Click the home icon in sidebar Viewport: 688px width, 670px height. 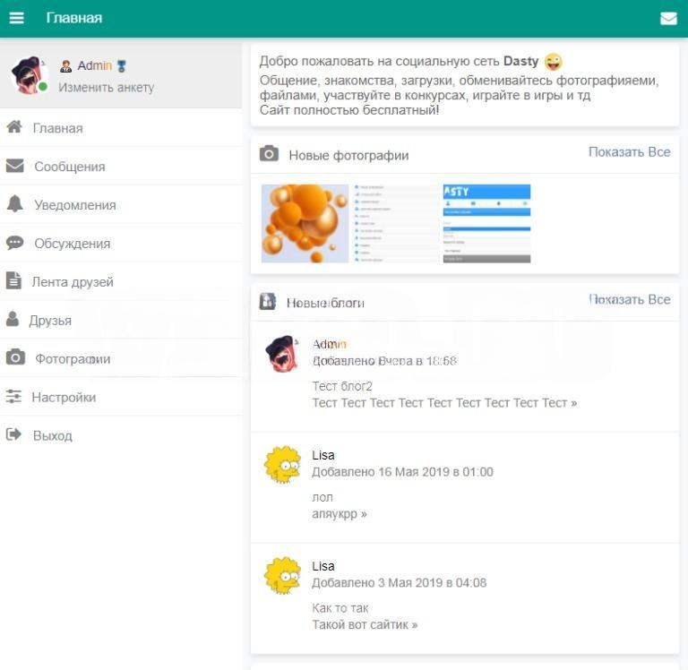14,127
